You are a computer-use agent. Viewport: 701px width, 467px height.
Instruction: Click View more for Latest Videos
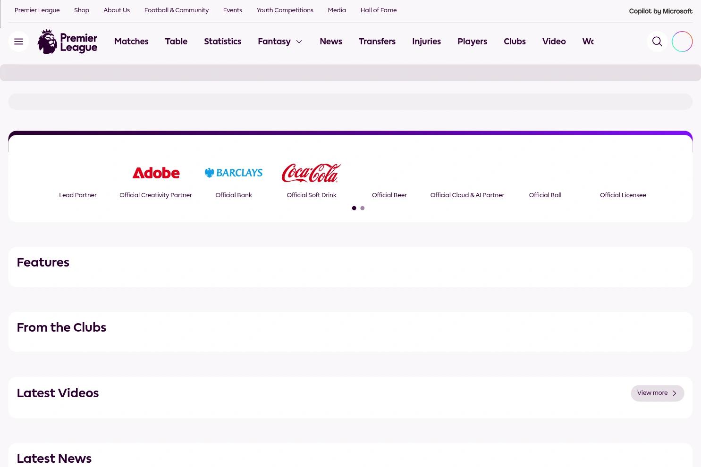(658, 393)
